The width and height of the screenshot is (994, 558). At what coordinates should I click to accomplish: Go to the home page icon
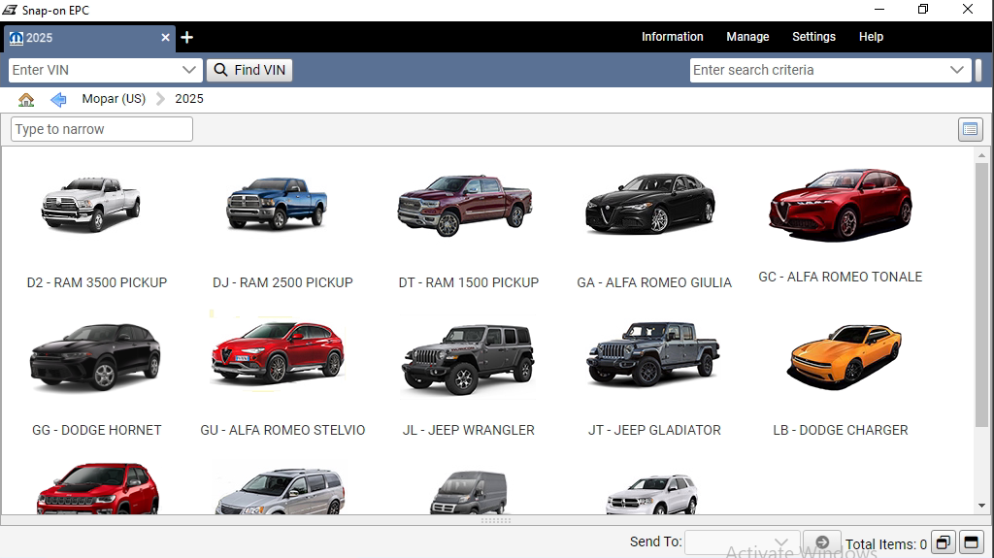point(26,100)
